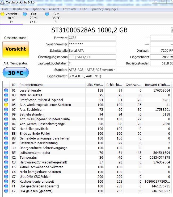The height and width of the screenshot is (197, 173).
Task: Open the Sprache(Language) menu
Action: (104, 9)
